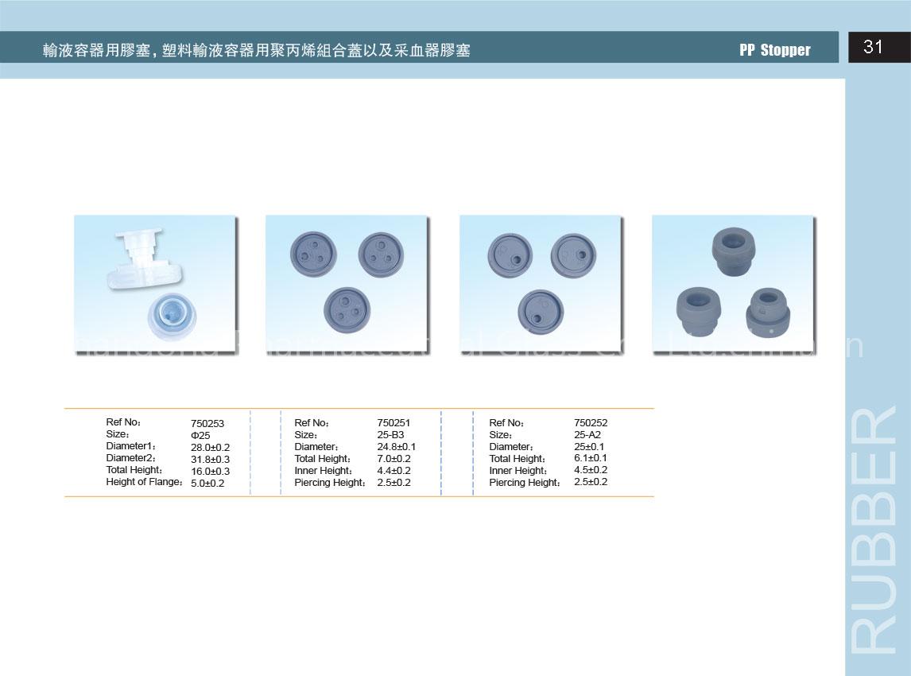Select 'Piercing Height:' label under Ref 750252
Viewport: 911px width, 676px height.
525,483
